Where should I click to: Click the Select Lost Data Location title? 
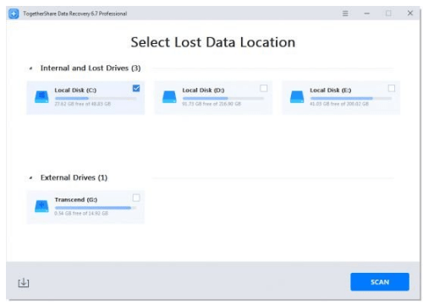click(x=213, y=42)
